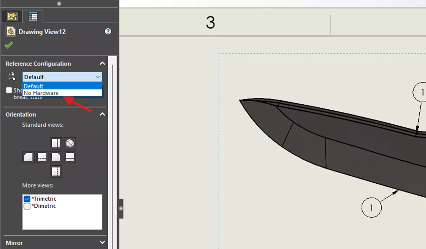Select No Hardware from the configuration dropdown

42,93
